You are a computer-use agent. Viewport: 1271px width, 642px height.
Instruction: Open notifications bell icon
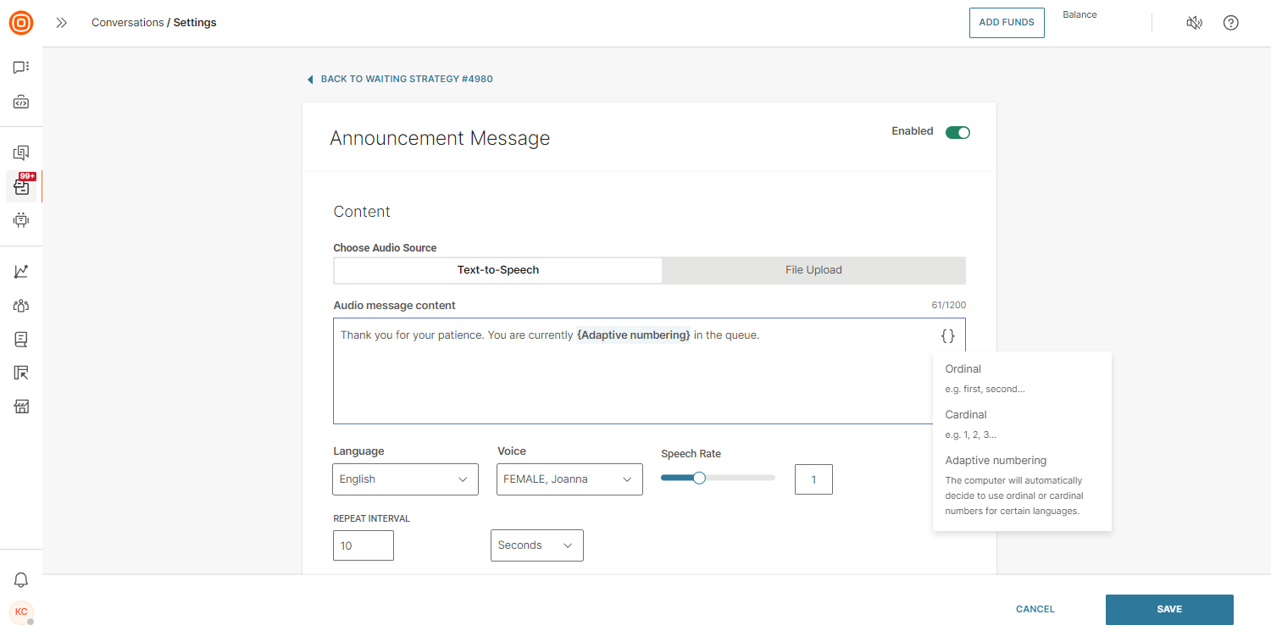pyautogui.click(x=21, y=580)
